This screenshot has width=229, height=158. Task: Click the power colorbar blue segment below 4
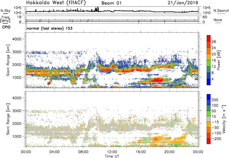click(x=209, y=82)
